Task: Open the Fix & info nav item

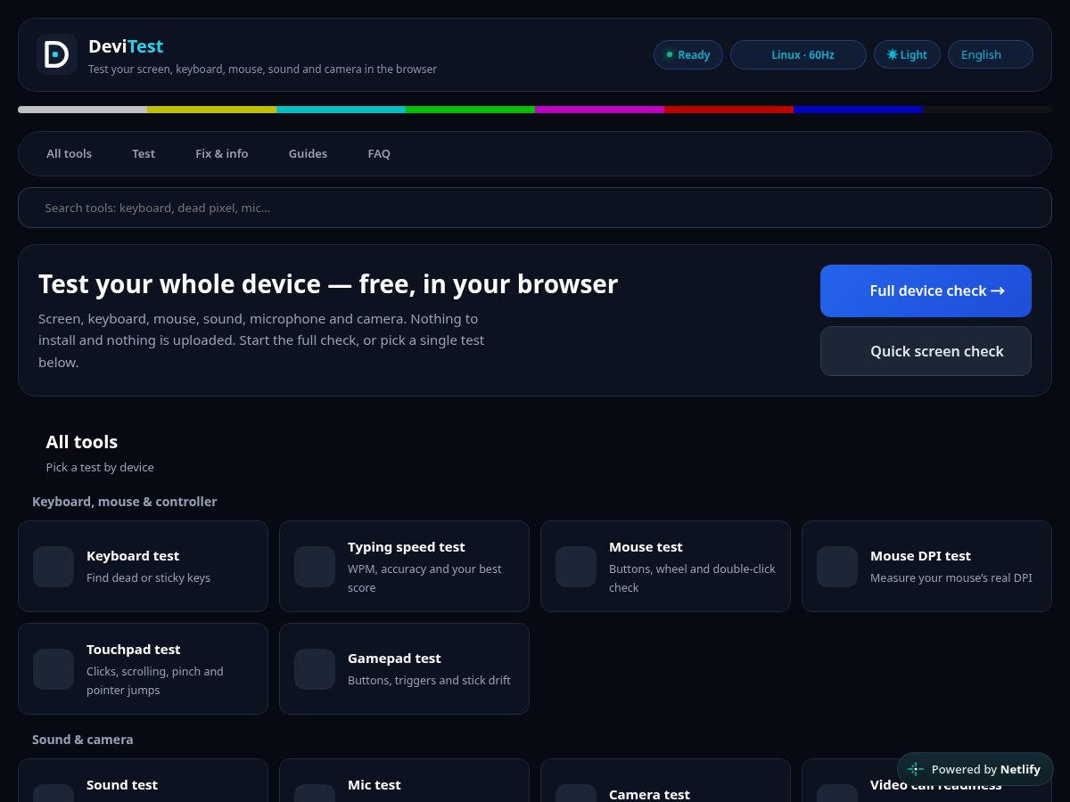Action: (222, 153)
